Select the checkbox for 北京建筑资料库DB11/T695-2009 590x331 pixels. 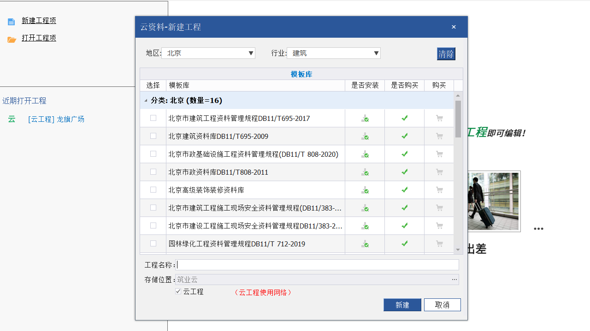coord(153,136)
